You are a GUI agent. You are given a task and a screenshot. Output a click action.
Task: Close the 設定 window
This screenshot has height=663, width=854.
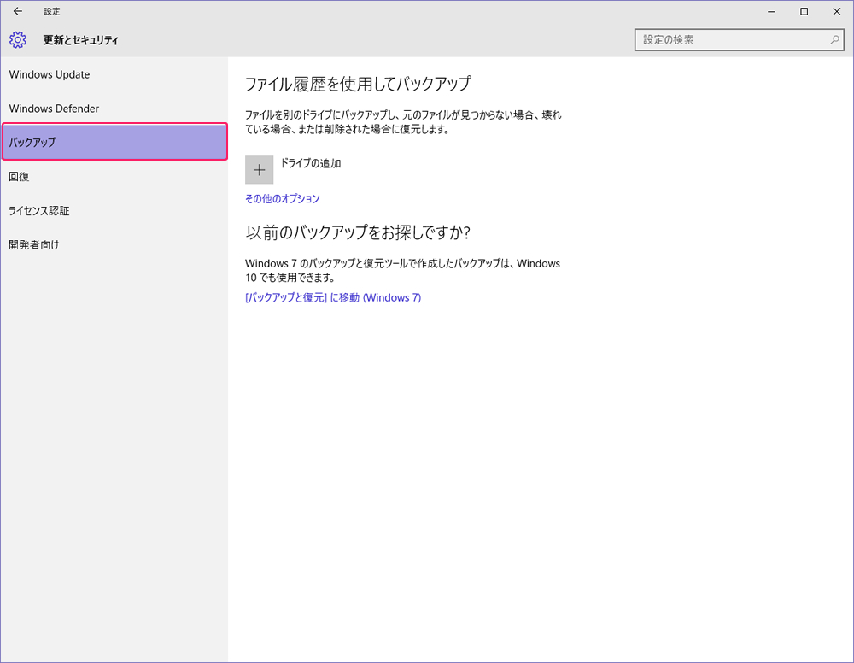pos(837,11)
